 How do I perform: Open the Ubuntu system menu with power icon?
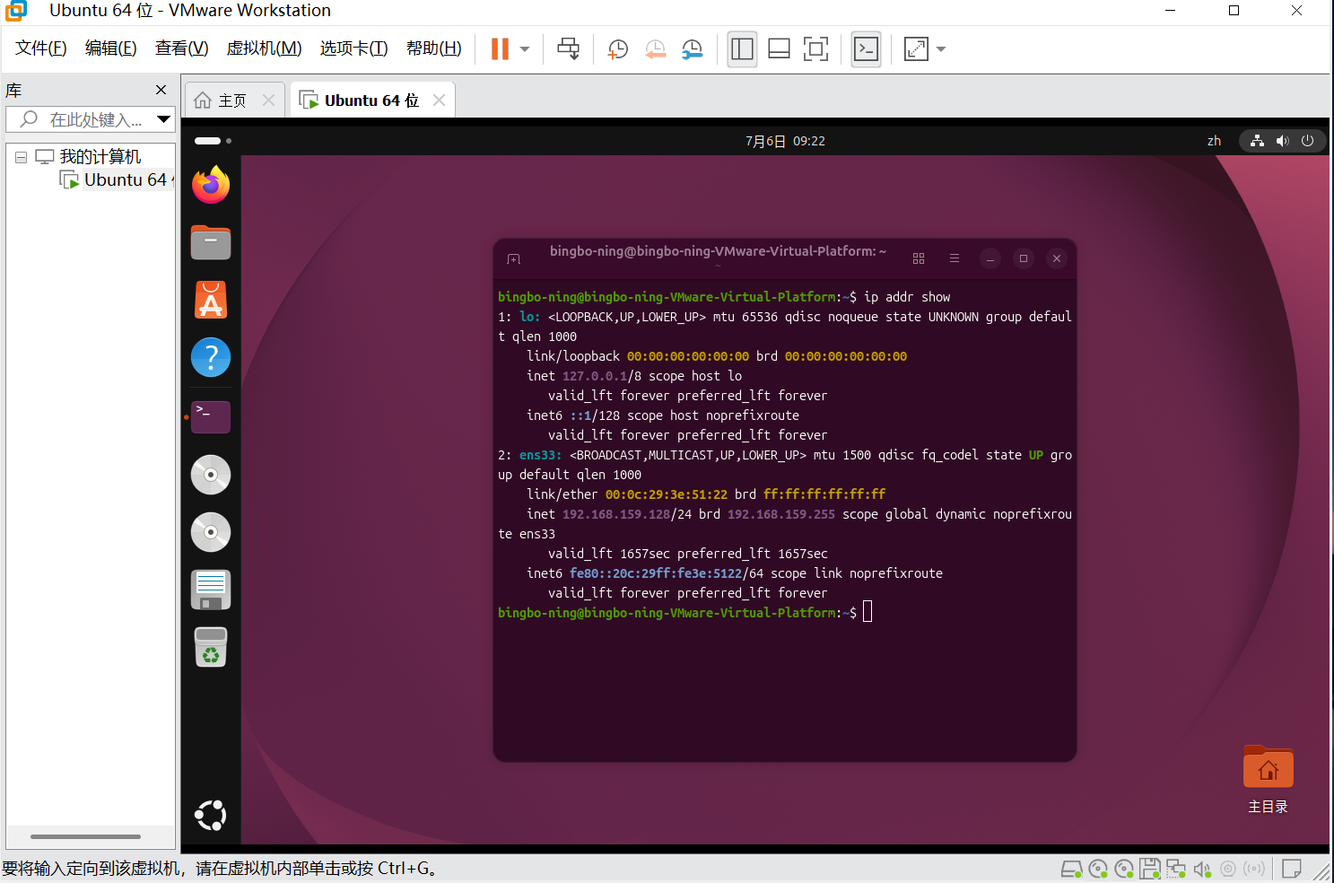click(x=1283, y=141)
